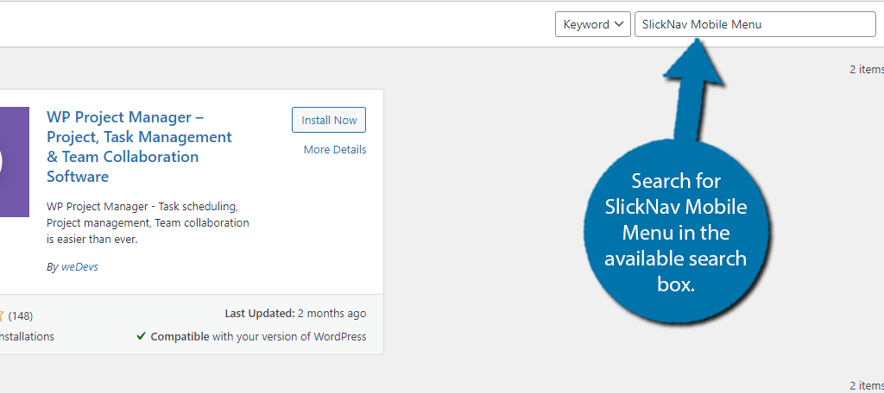The width and height of the screenshot is (884, 393).
Task: Open the Keyword search type dropdown
Action: tap(592, 25)
